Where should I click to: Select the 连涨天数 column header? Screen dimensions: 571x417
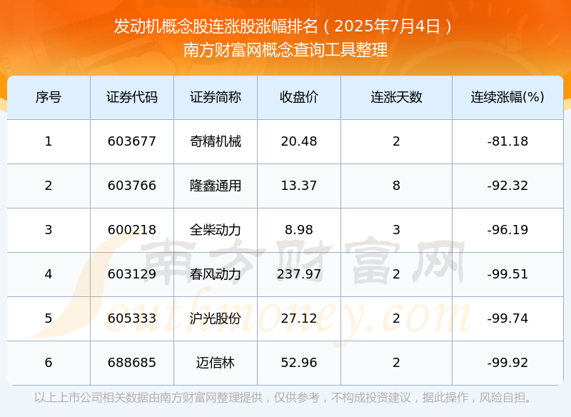(x=397, y=97)
